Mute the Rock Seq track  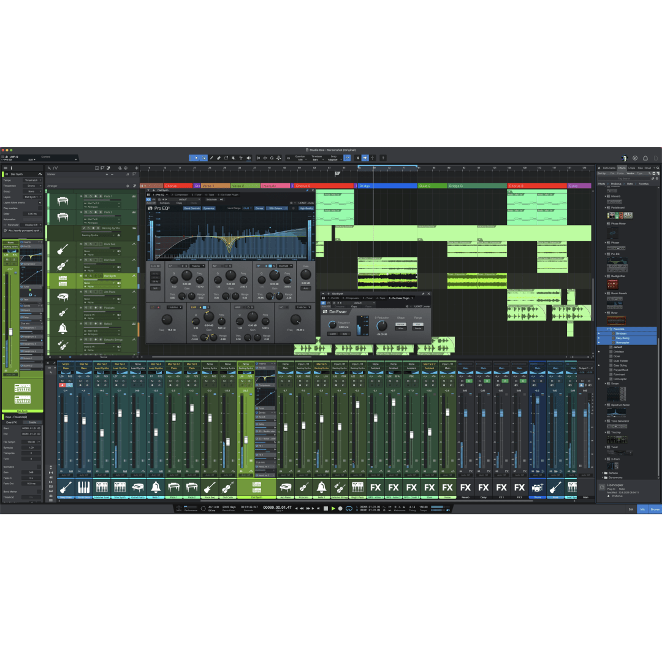86,244
